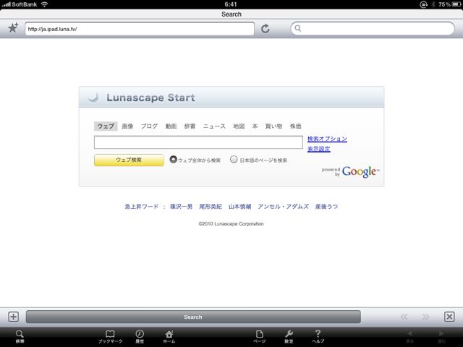Screen dimensions: 463x347
Task: Switch to the 地図 maps tab
Action: click(x=239, y=127)
